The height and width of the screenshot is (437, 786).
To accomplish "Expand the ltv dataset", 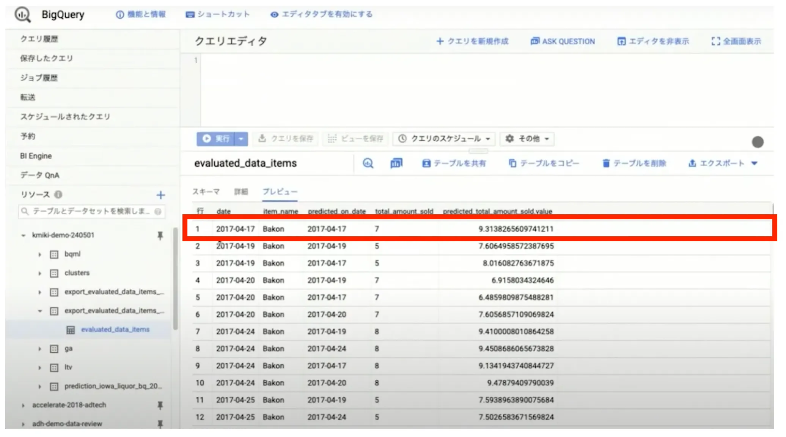I will pyautogui.click(x=39, y=368).
